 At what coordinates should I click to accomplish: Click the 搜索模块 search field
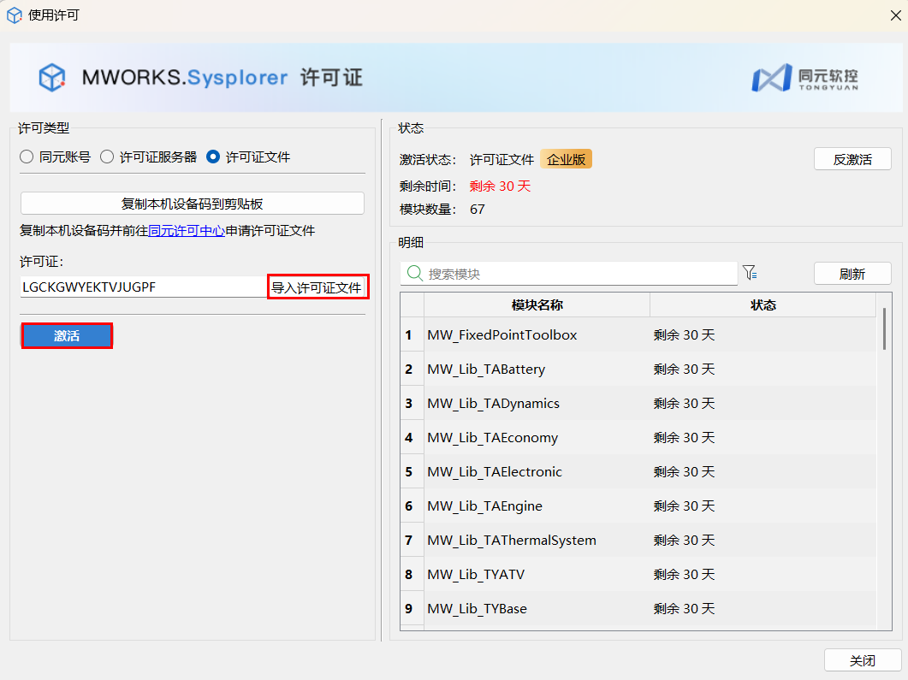[573, 274]
